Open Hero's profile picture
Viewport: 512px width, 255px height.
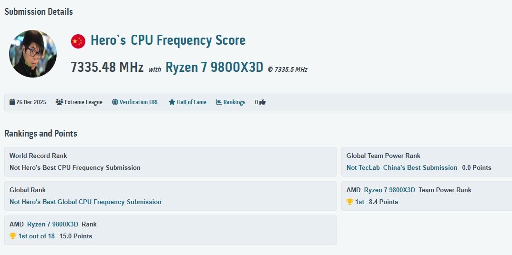pyautogui.click(x=33, y=54)
